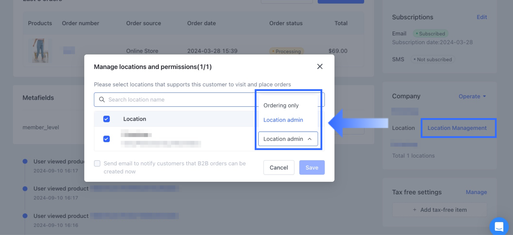Click Manage in Tax free settings

tap(476, 192)
